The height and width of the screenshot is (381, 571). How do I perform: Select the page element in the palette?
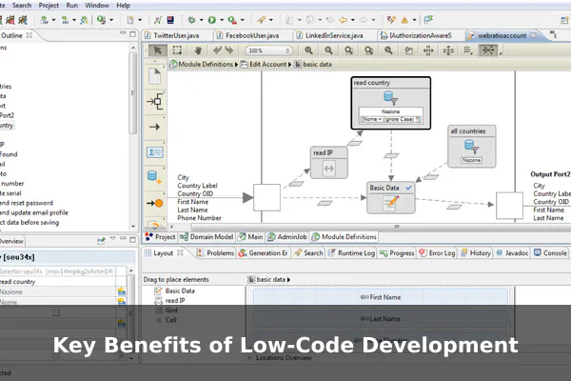pyautogui.click(x=155, y=76)
